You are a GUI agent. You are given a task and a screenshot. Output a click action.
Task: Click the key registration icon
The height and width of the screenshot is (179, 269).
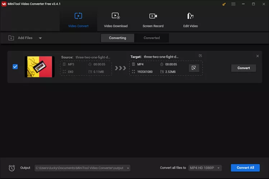click(224, 4)
